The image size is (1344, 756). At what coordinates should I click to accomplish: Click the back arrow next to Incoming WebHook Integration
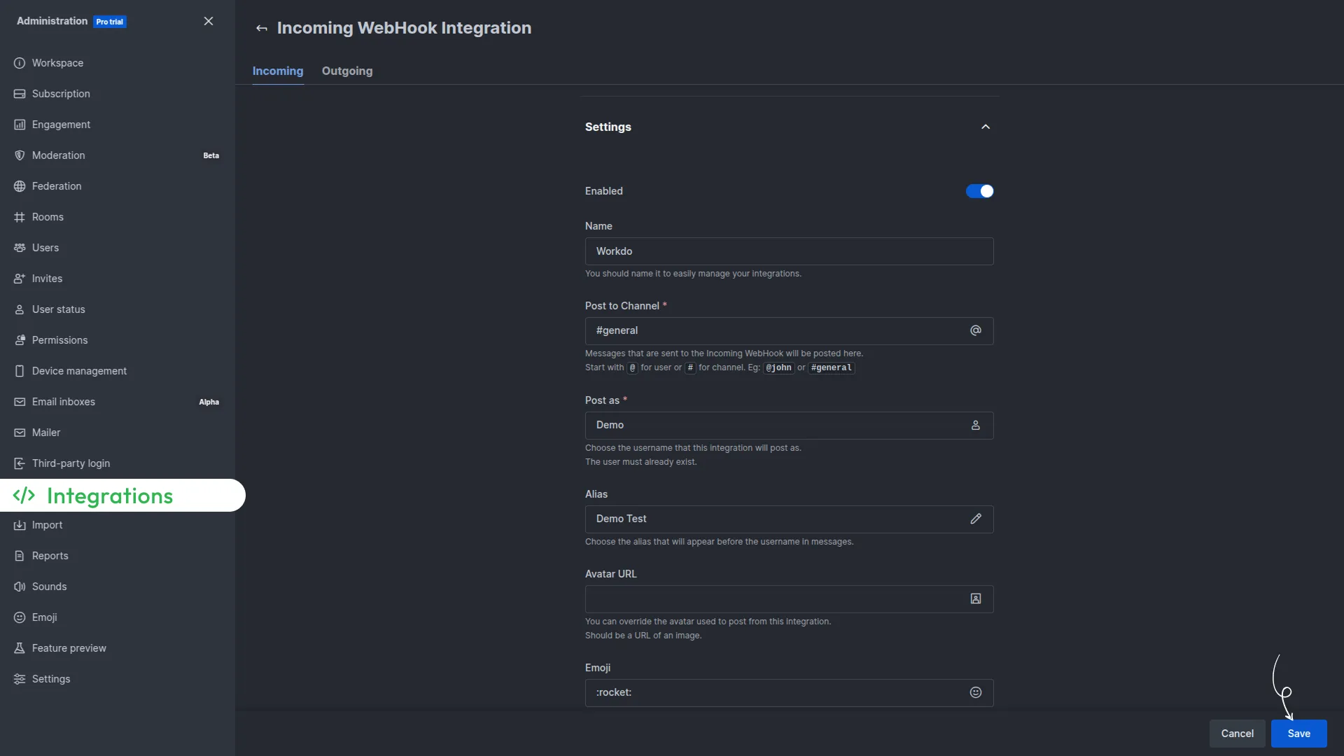click(262, 28)
